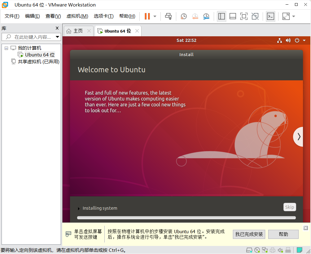Open the snapshot manager icon

pyautogui.click(x=206, y=16)
